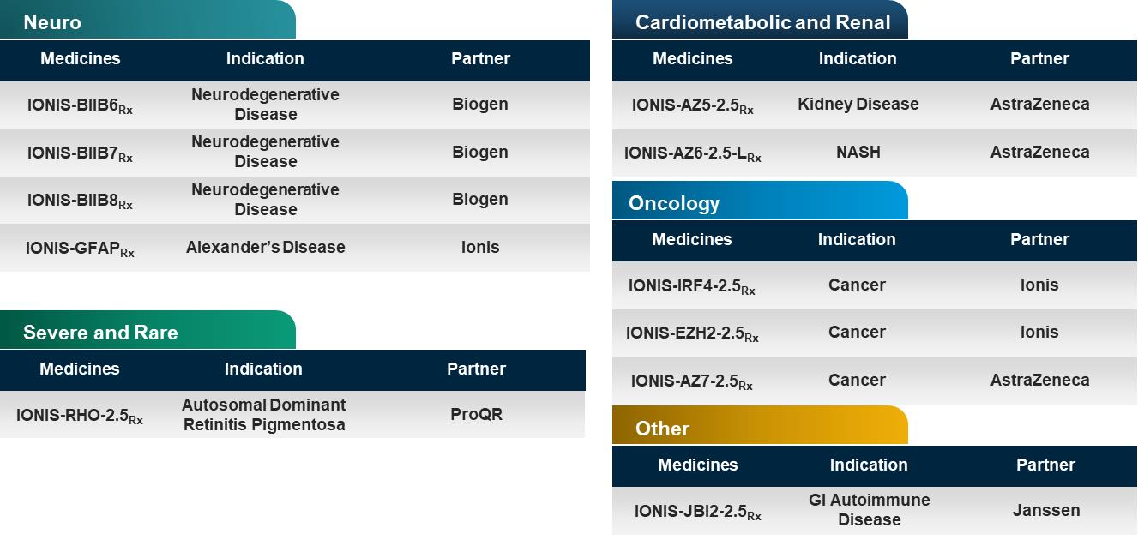Click Alexander's Disease indication cell
This screenshot has width=1138, height=540.
265,248
